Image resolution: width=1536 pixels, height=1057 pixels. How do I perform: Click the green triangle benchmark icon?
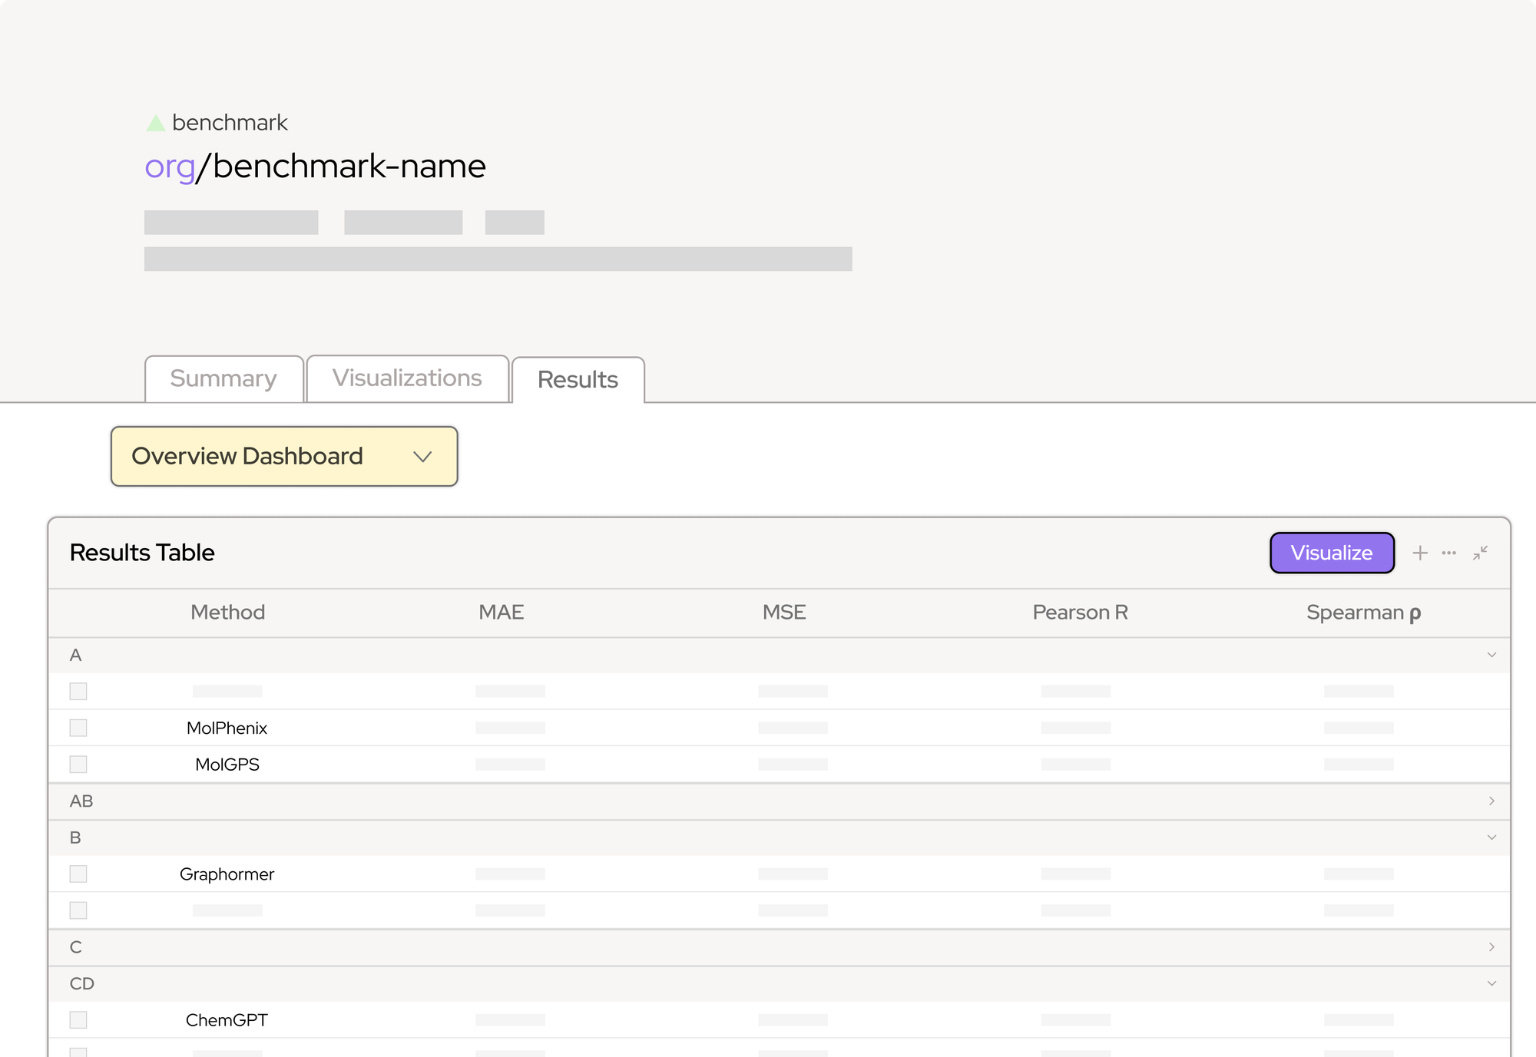tap(156, 123)
